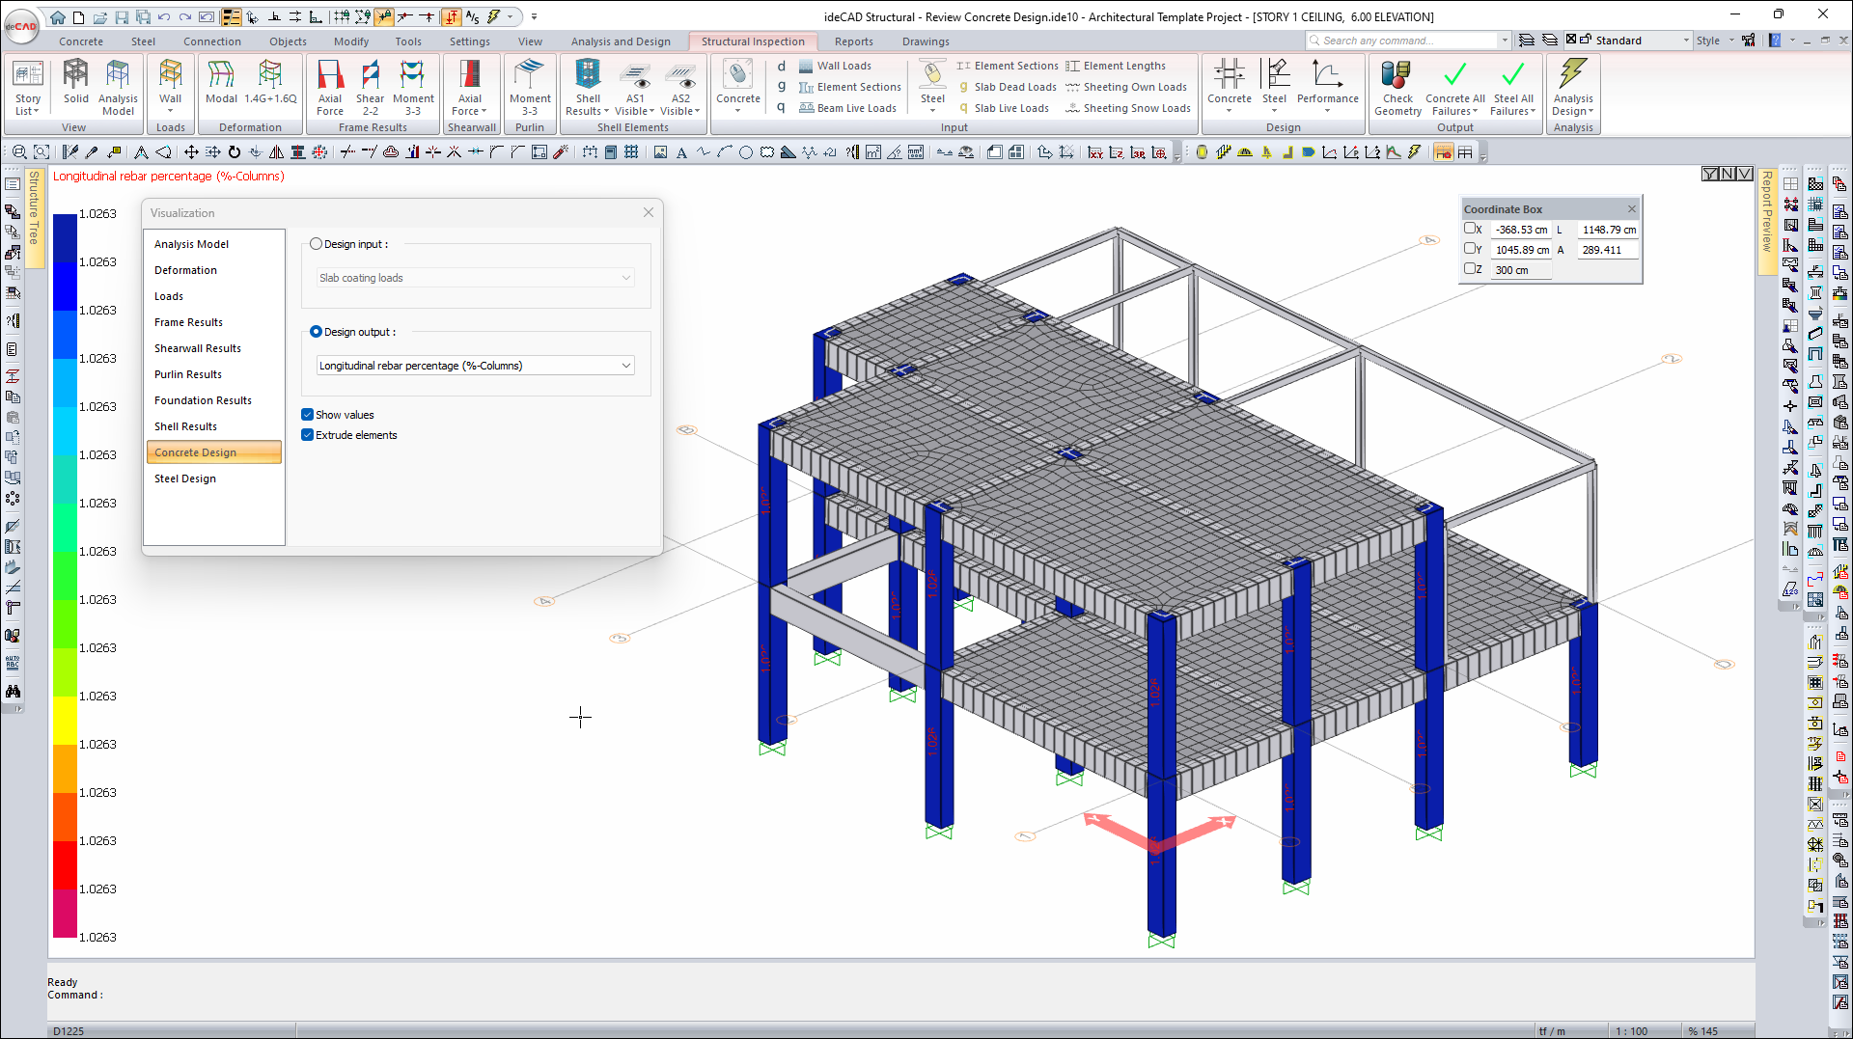This screenshot has width=1853, height=1039.
Task: Show Moment 3-3 frame results
Action: pyautogui.click(x=413, y=87)
